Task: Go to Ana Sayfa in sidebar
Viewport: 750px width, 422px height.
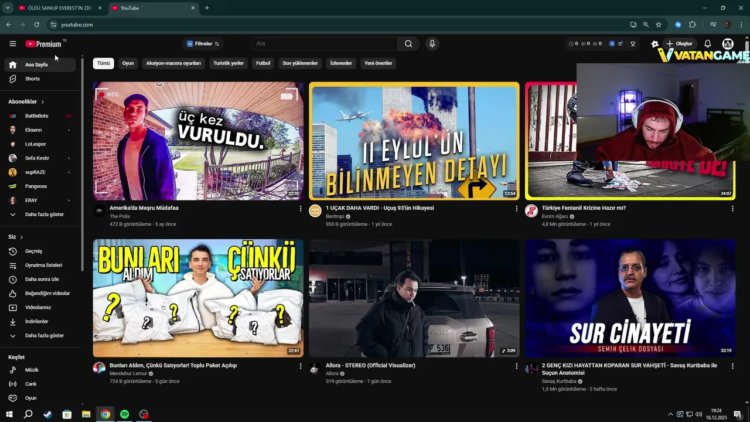Action: (x=40, y=65)
